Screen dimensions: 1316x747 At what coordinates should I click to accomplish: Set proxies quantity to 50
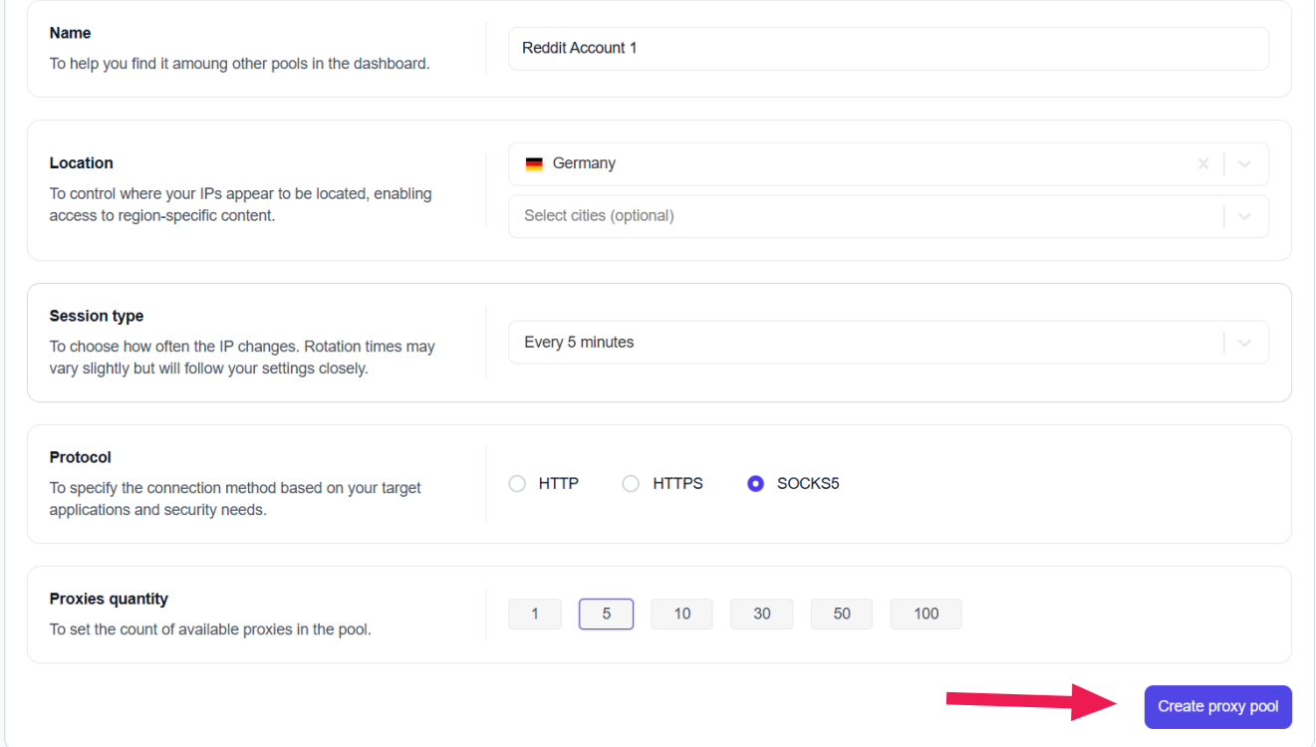(x=842, y=614)
